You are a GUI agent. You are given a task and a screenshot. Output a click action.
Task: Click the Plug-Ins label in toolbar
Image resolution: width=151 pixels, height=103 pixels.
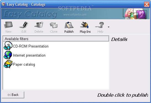click(85, 32)
